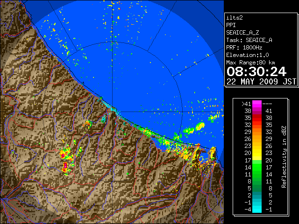Viewport: 299px width, 224px height.
Task: Pick the bright magenta >41 dBZ swatch
Action: click(x=257, y=104)
